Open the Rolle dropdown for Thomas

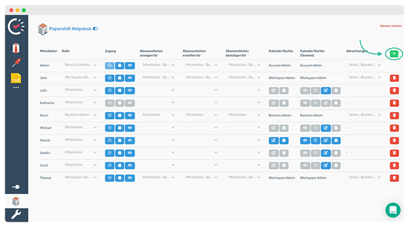tap(81, 177)
